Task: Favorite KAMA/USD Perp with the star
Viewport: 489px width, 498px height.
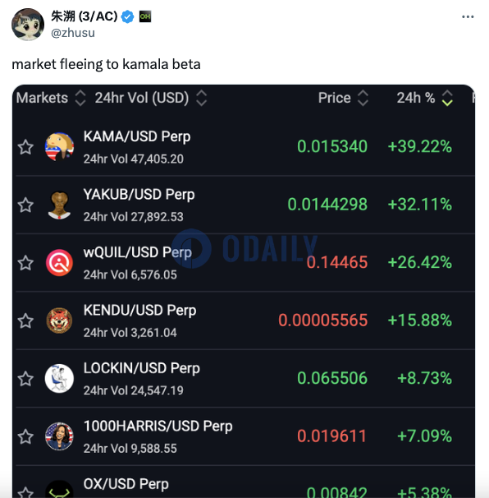Action: [25, 147]
